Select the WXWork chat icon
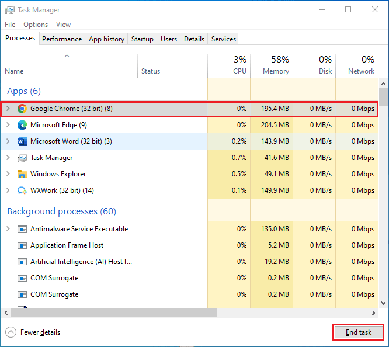This screenshot has height=347, width=389. [x=22, y=190]
